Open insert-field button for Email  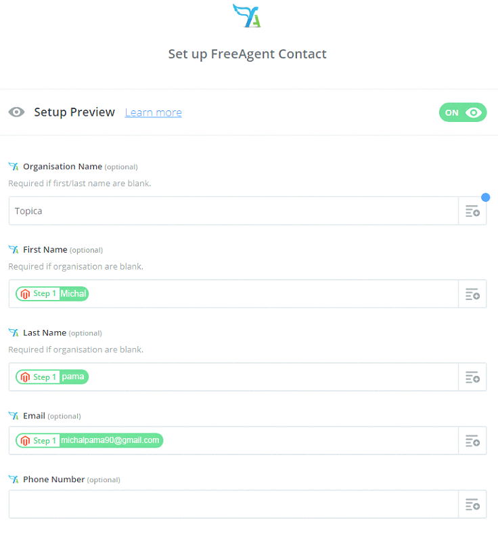pos(472,441)
